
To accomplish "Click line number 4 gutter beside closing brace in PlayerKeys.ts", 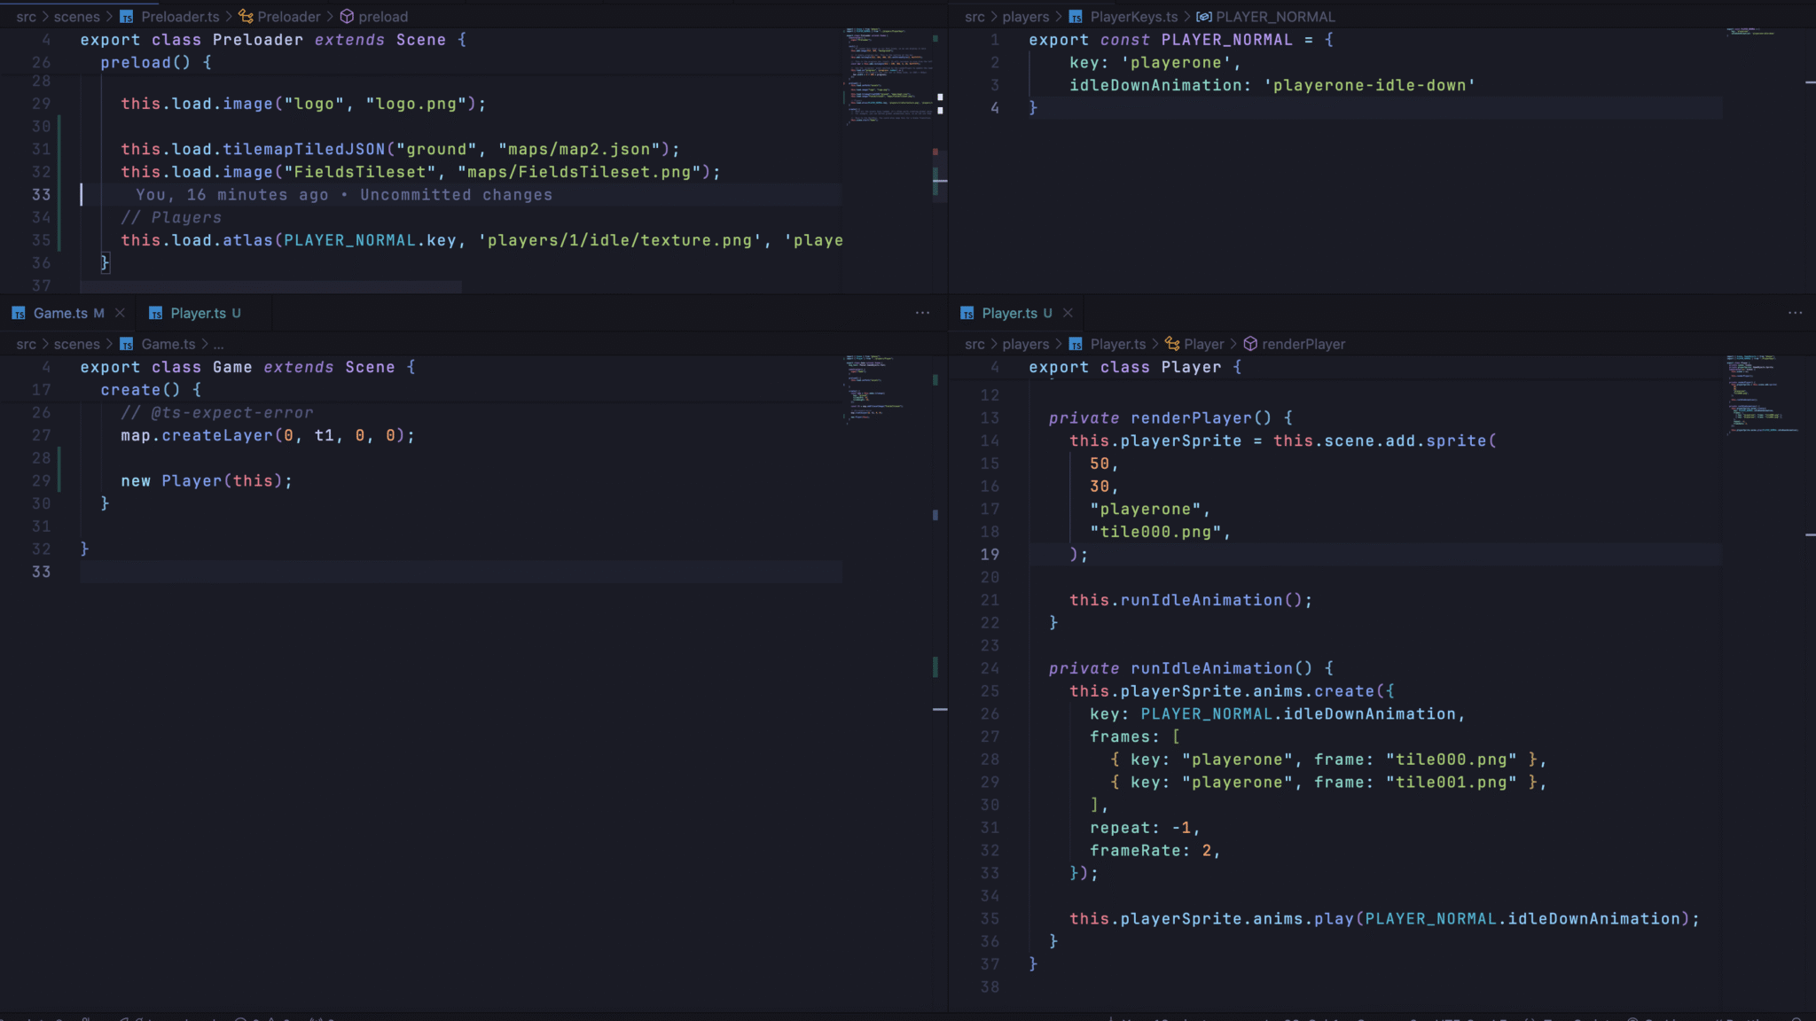I will [x=994, y=108].
